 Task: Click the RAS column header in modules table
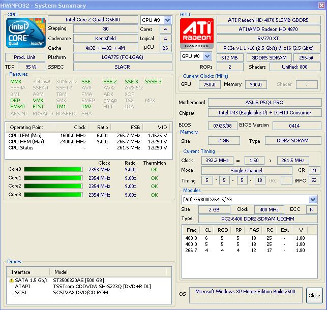point(254,230)
